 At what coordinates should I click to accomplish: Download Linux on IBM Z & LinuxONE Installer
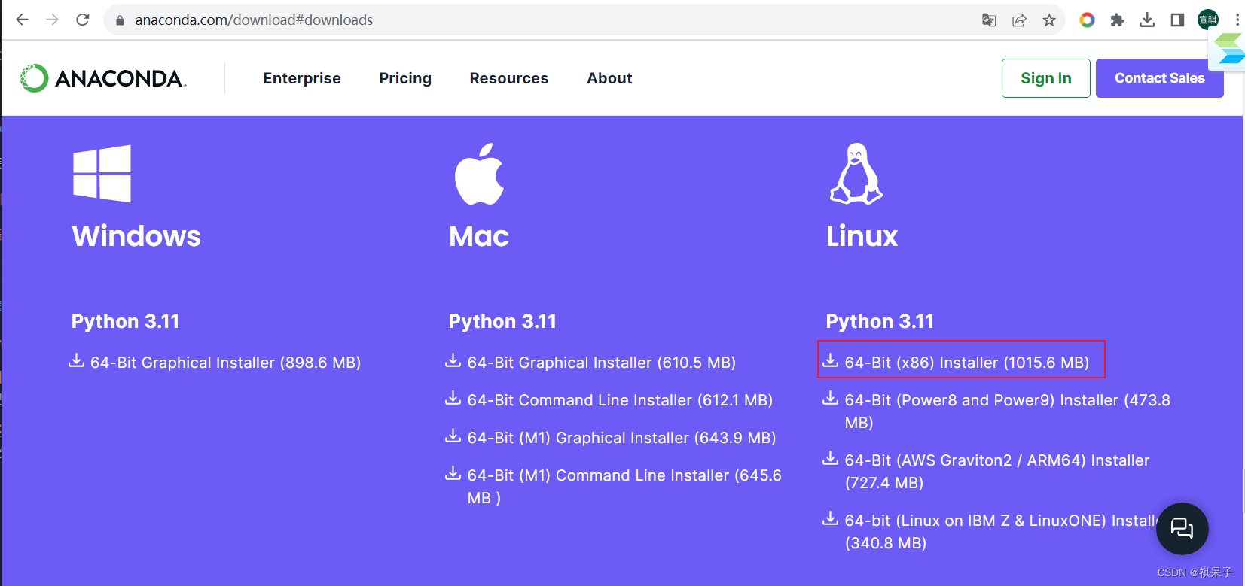coord(1000,532)
